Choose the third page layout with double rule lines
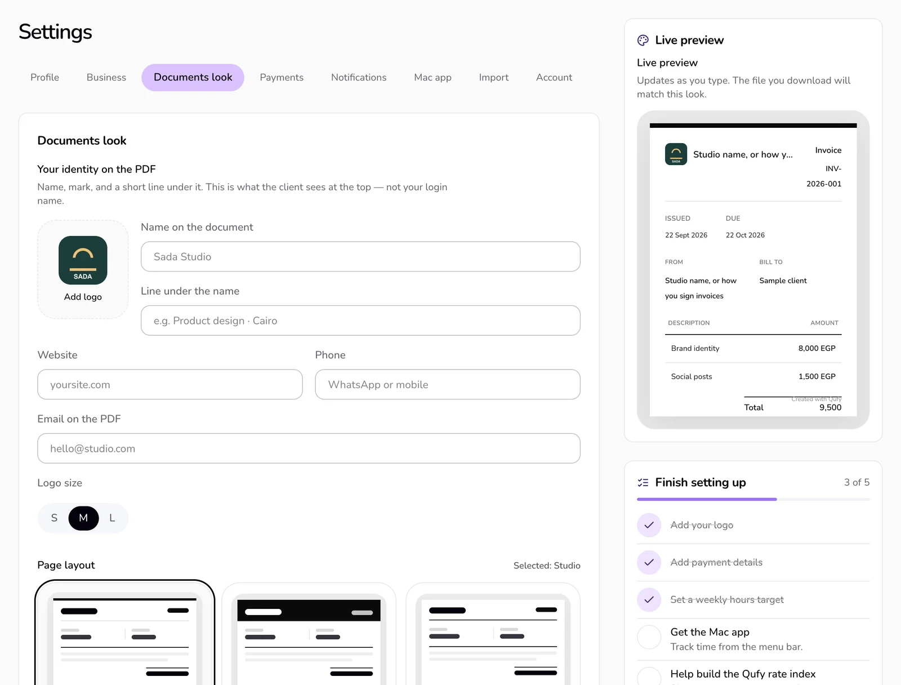 pos(493,635)
